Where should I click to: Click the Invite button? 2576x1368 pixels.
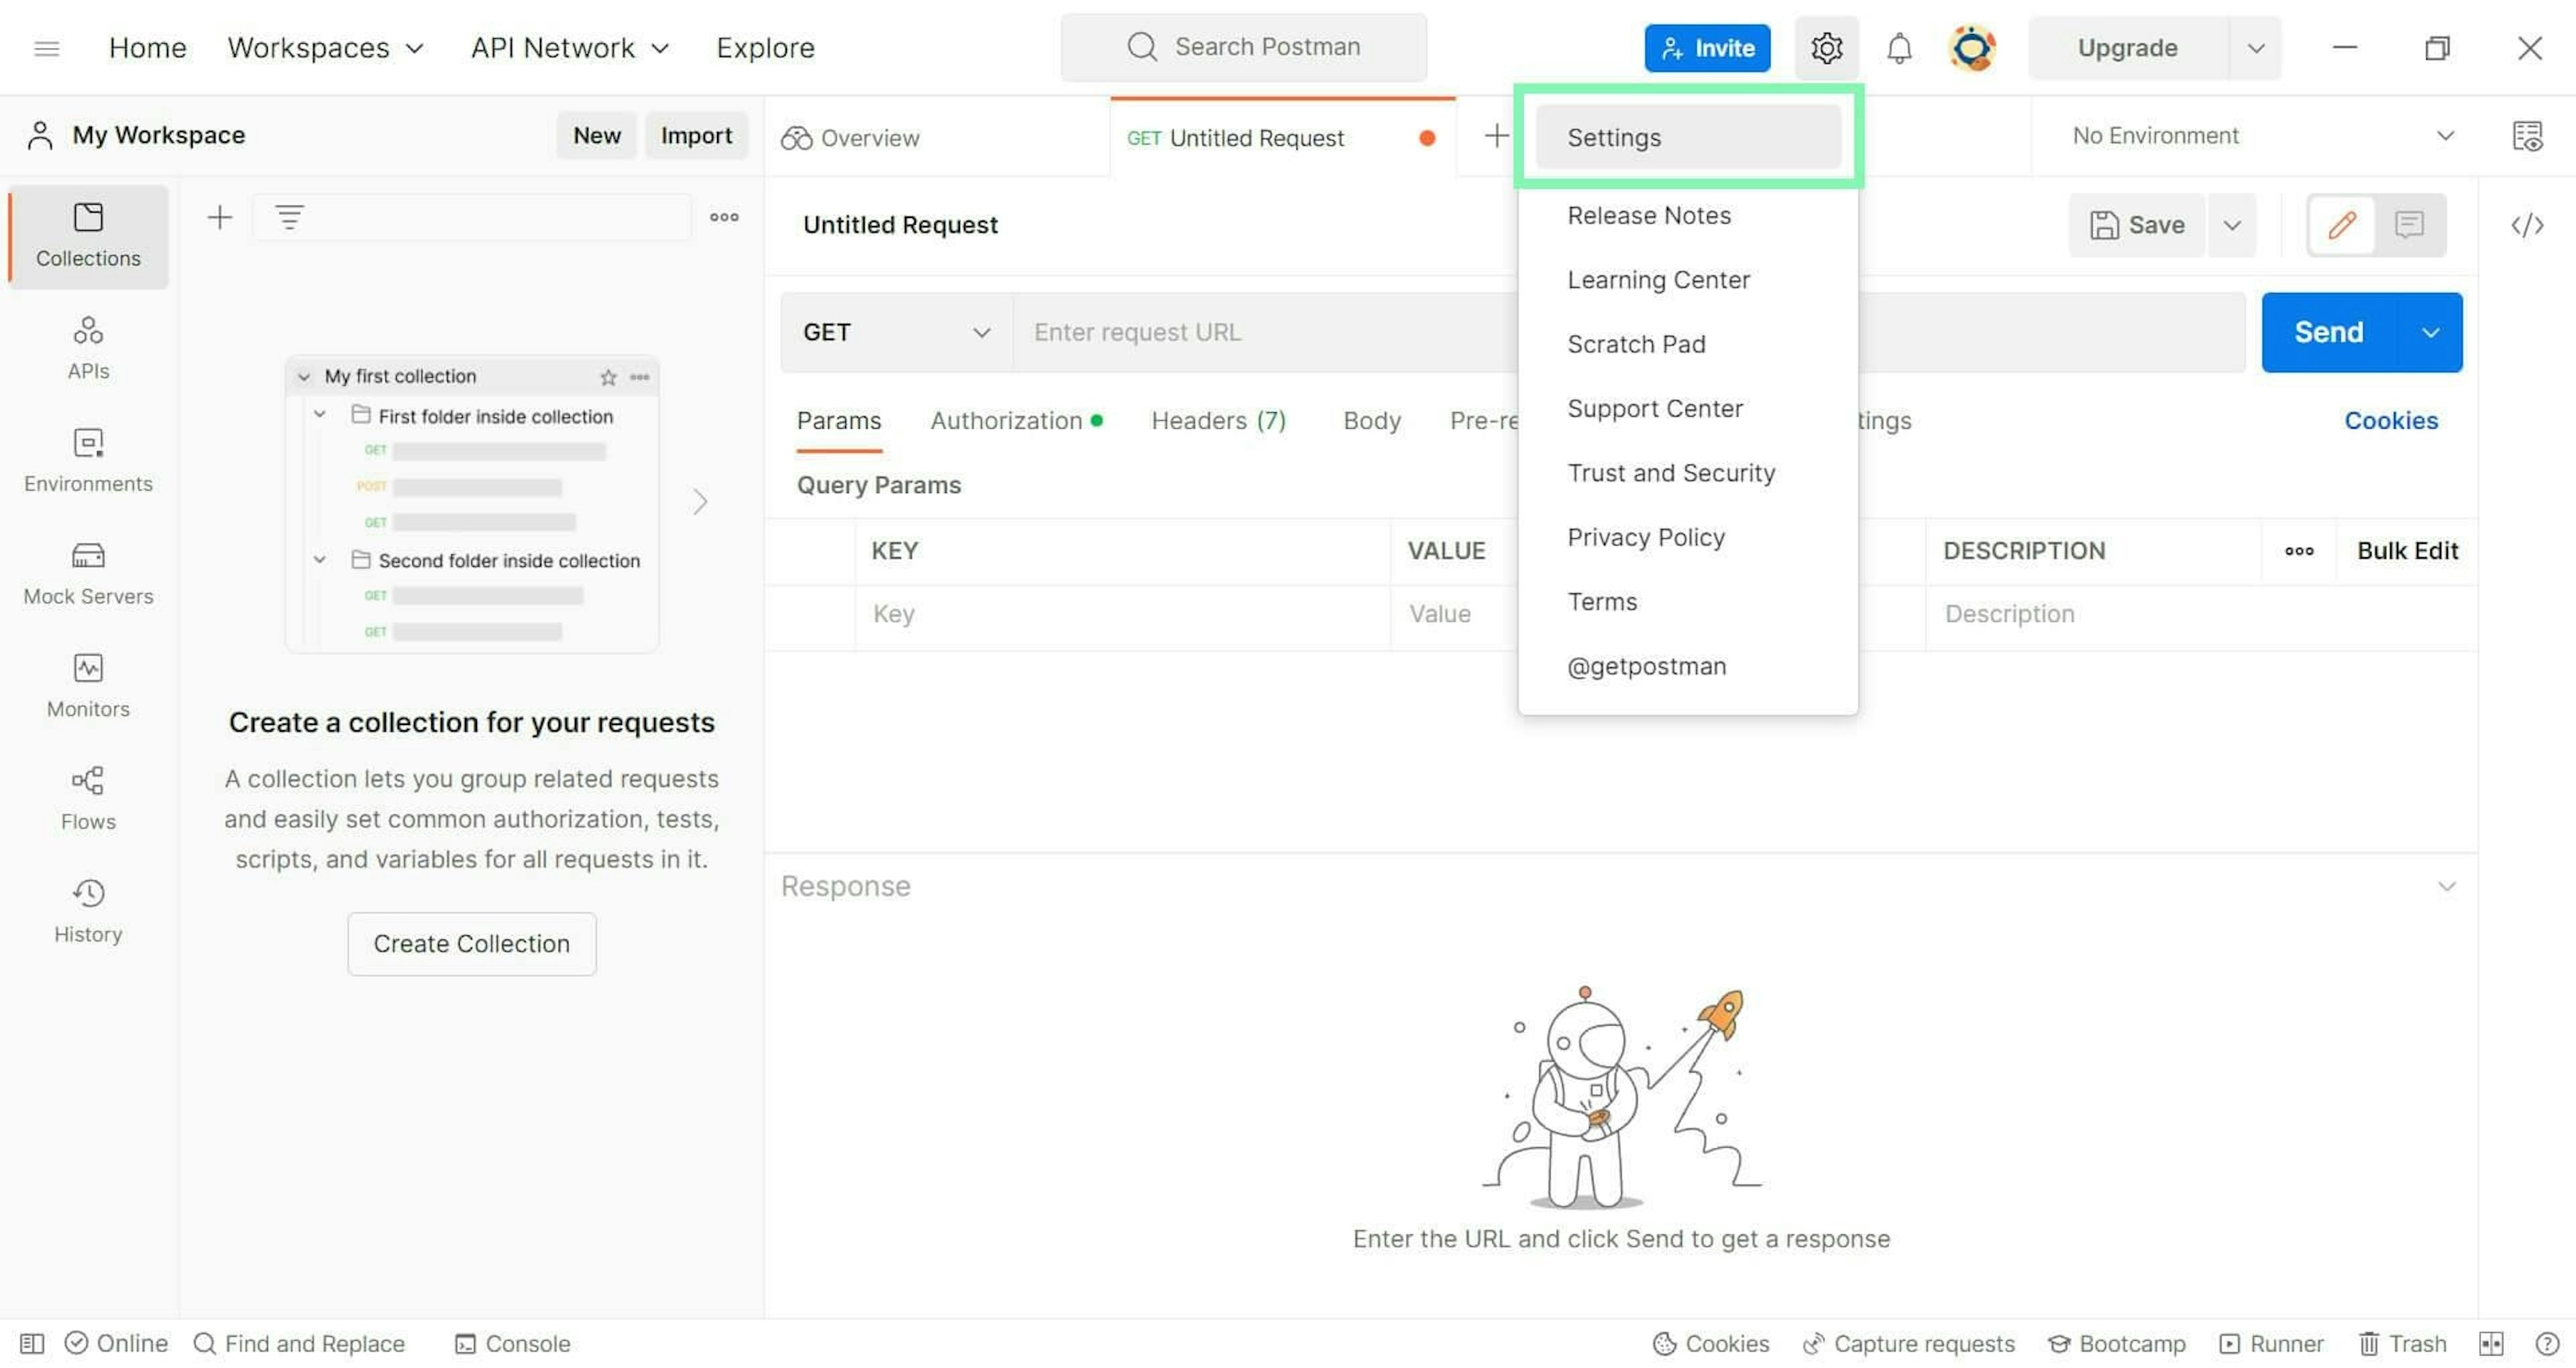[1707, 48]
